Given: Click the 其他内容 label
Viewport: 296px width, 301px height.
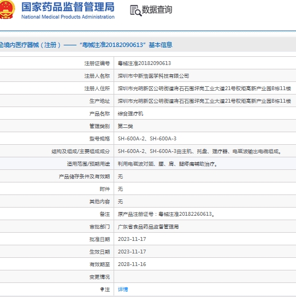Looking at the screenshot, I should (99, 202).
